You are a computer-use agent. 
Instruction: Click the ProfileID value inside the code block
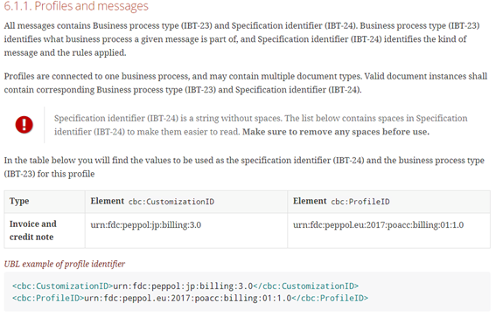click(x=188, y=298)
